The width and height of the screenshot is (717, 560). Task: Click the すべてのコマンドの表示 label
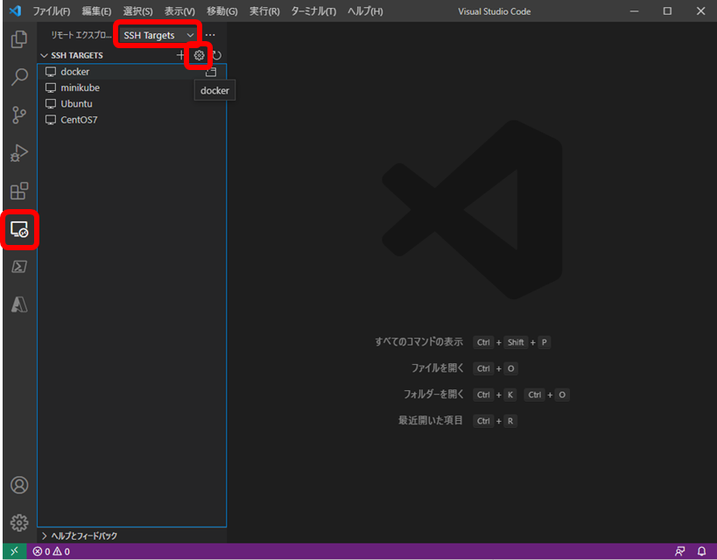point(418,342)
